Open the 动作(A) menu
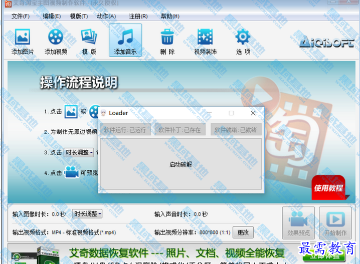 [106, 17]
